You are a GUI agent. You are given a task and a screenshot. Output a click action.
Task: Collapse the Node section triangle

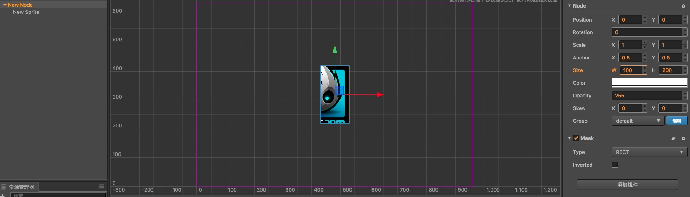pyautogui.click(x=569, y=6)
